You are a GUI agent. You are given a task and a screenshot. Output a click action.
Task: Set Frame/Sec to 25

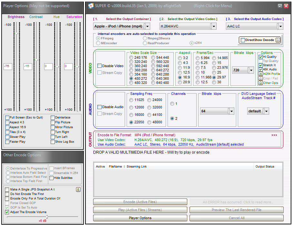(214, 72)
